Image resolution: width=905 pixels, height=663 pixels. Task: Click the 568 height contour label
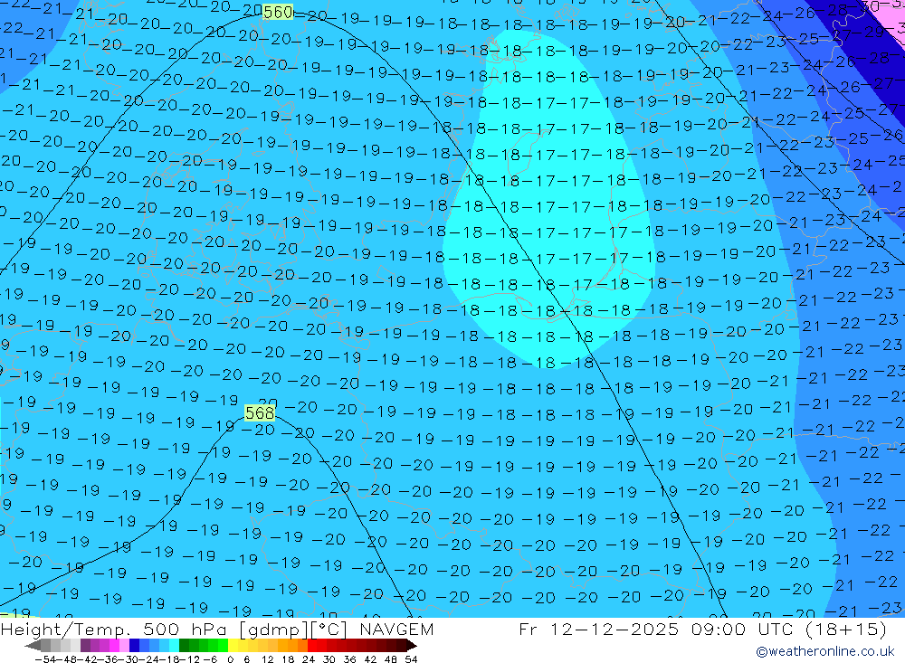click(x=260, y=412)
